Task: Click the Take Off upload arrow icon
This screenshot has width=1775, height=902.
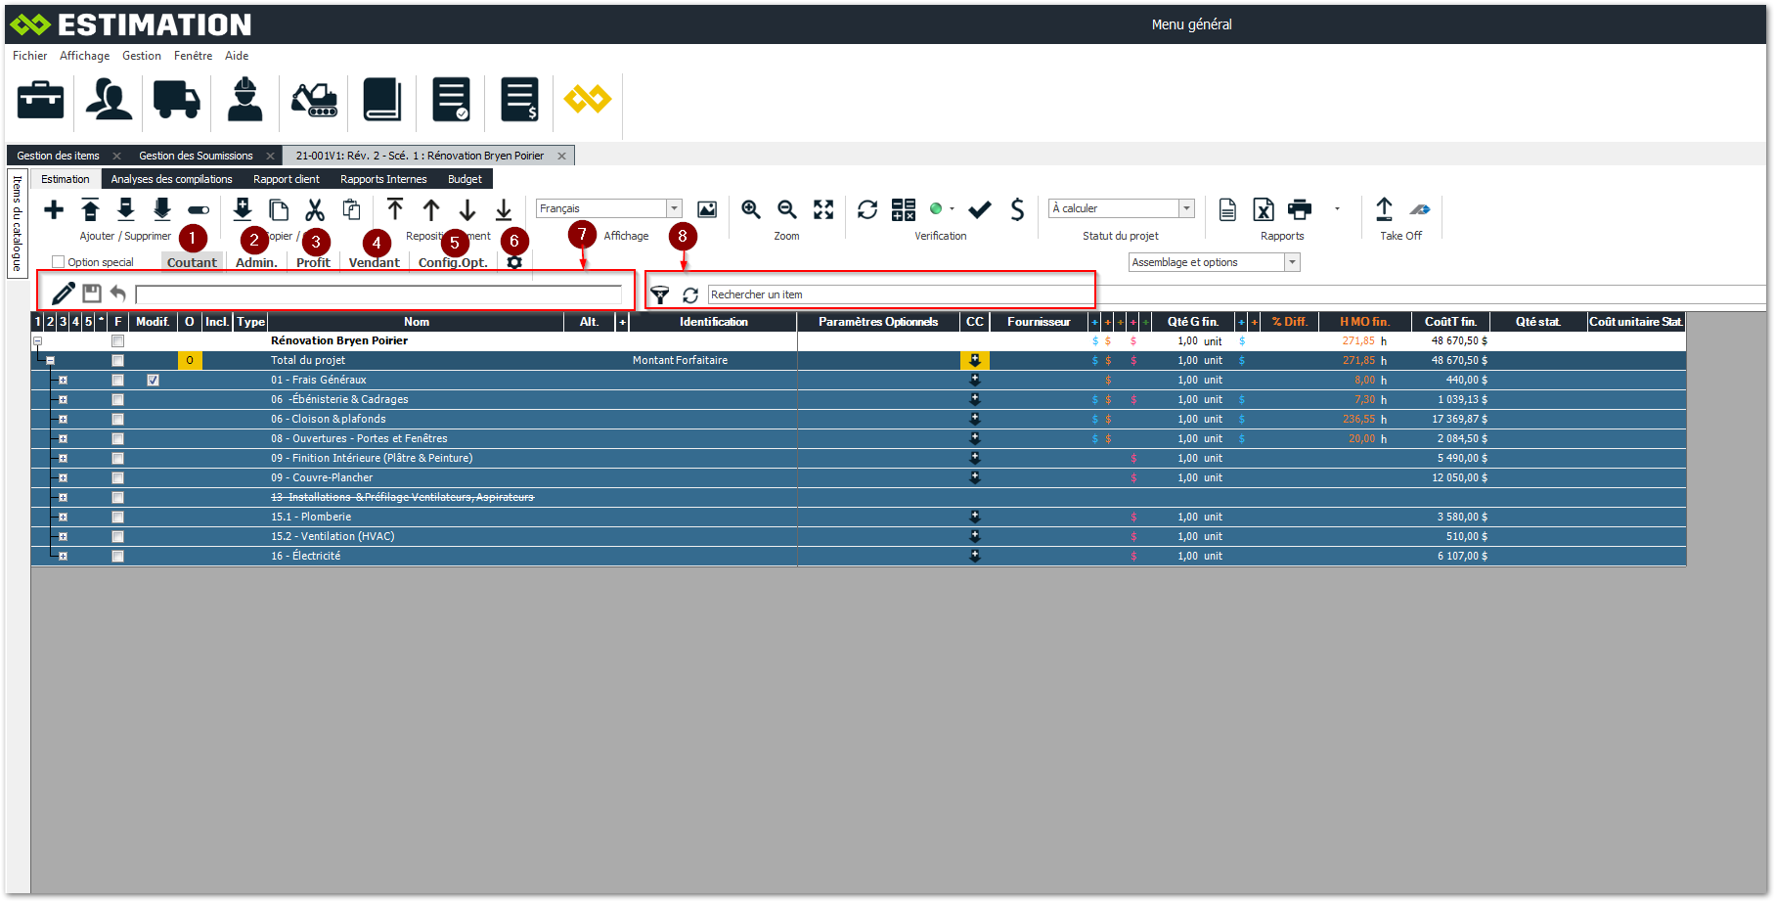Action: pyautogui.click(x=1384, y=209)
